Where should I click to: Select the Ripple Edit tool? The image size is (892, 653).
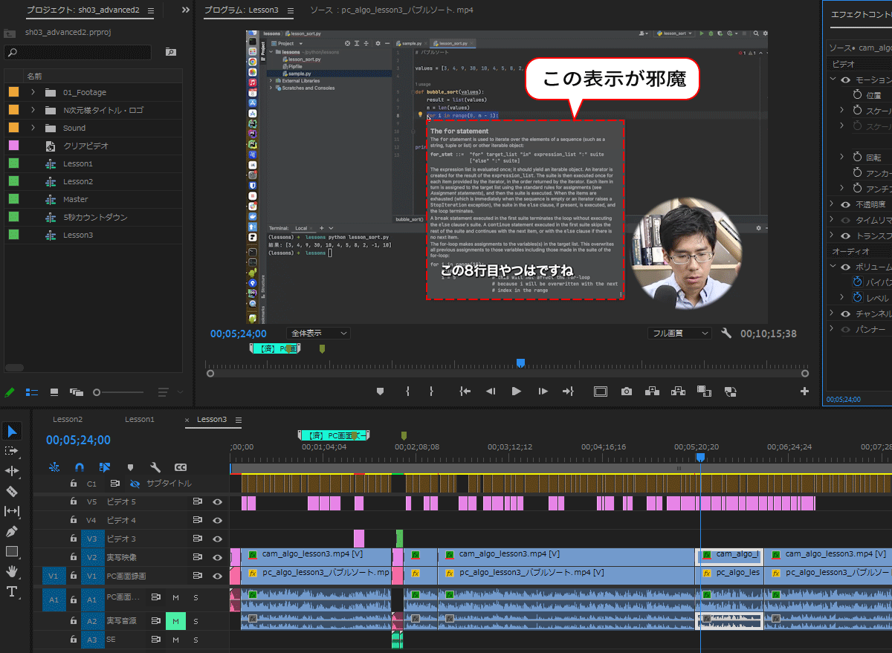(13, 471)
